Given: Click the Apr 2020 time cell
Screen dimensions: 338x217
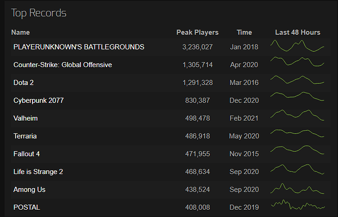Looking at the screenshot, I should [244, 65].
